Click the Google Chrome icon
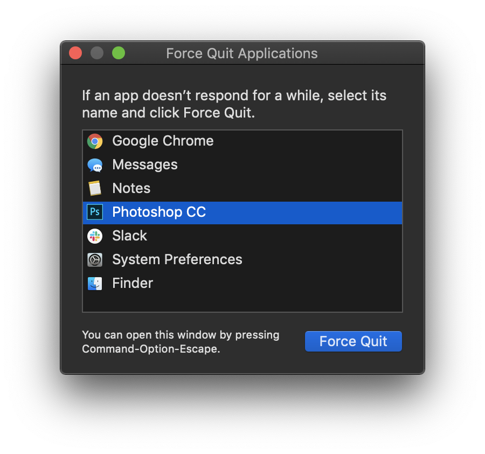 click(x=95, y=141)
